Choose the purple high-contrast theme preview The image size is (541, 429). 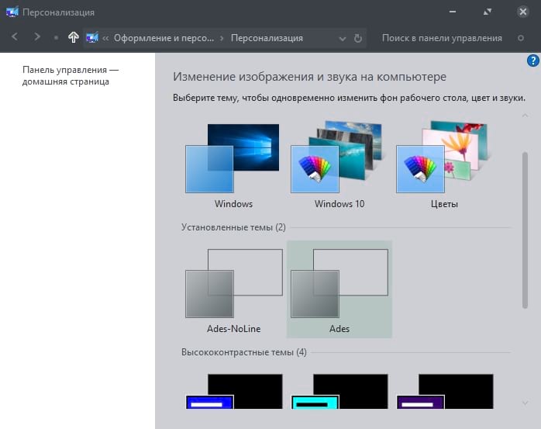445,391
